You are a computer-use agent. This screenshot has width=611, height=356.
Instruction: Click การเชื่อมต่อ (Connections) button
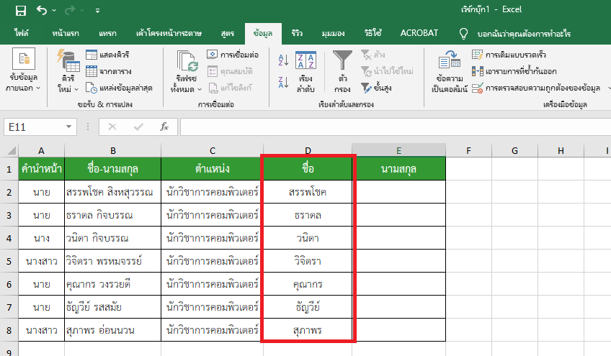[233, 55]
